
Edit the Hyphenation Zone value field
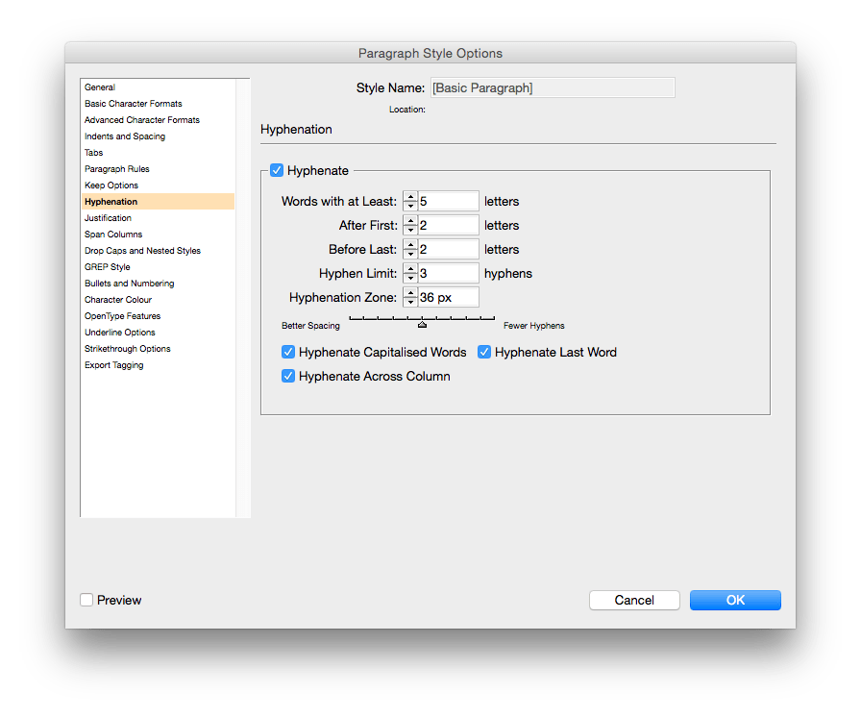447,297
